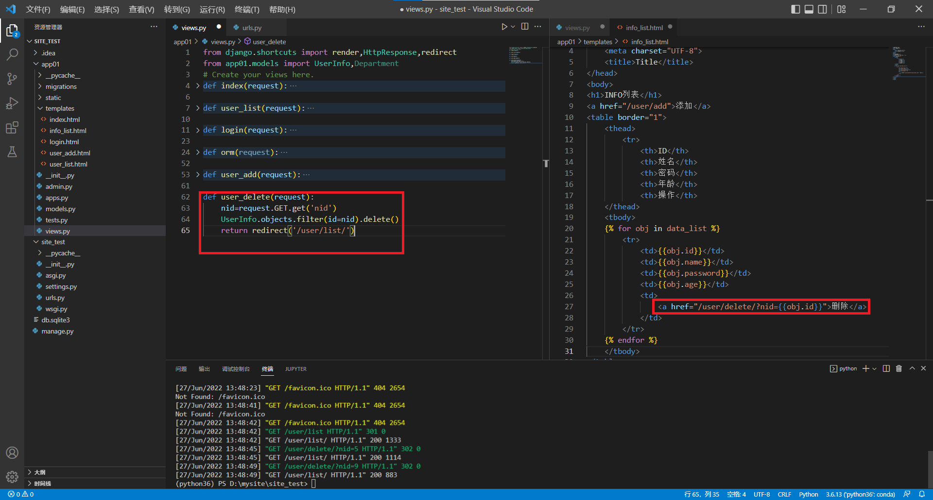933x500 pixels.
Task: Toggle the bottom panel layout button
Action: [x=809, y=9]
